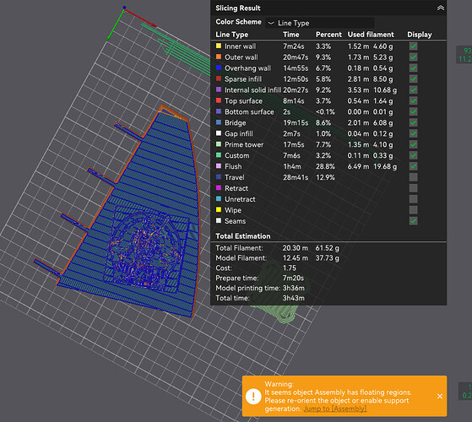The width and height of the screenshot is (472, 422).
Task: Click the Prime tower legend swatch
Action: pyautogui.click(x=219, y=144)
